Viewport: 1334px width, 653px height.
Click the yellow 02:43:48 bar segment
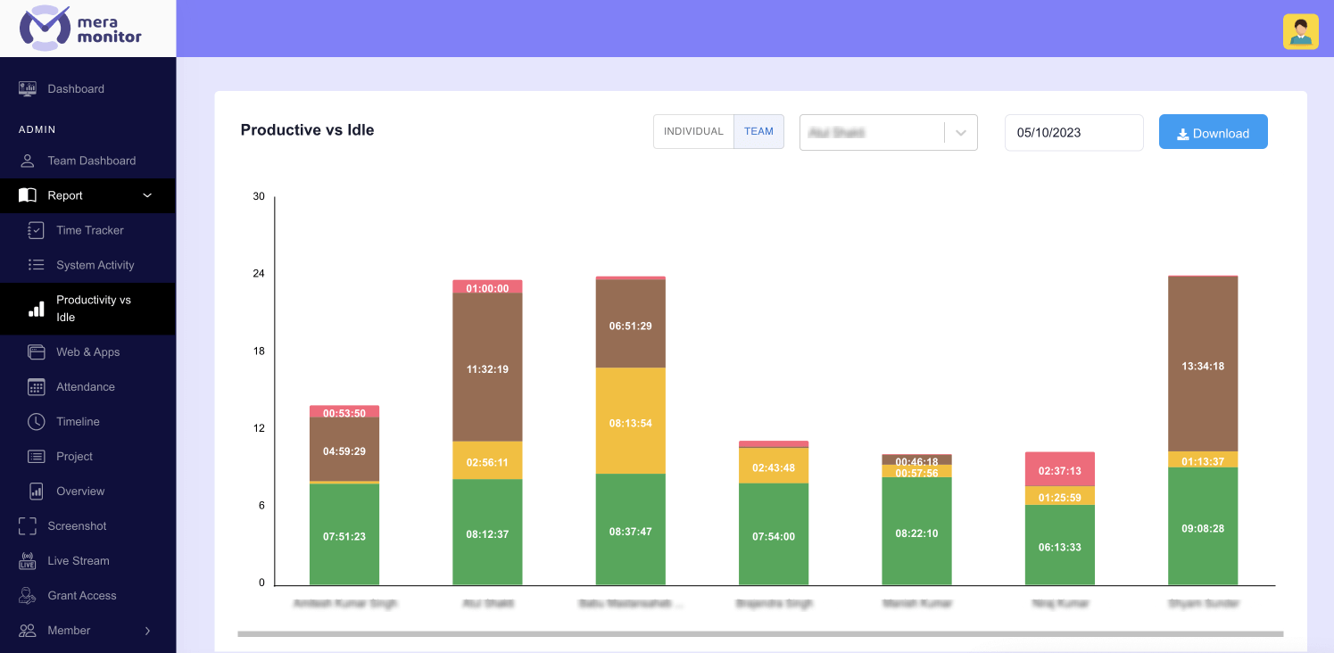click(774, 466)
